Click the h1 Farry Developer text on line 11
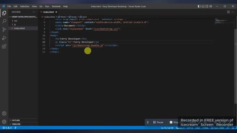 tap(70, 38)
